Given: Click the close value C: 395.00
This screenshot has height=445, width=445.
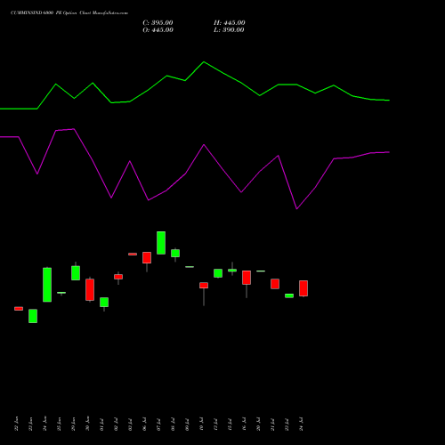Looking at the screenshot, I should click(x=158, y=23).
